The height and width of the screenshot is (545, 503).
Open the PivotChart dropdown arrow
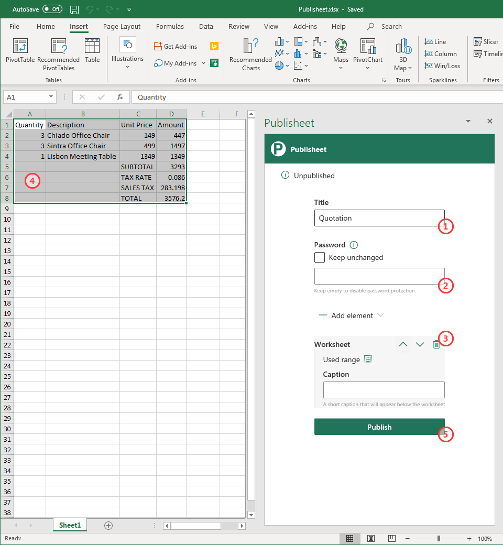click(368, 68)
